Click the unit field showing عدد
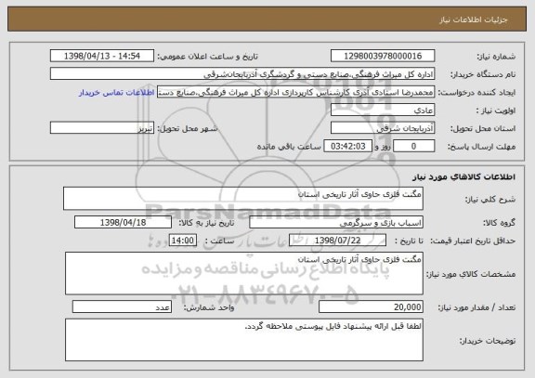The image size is (535, 378). [x=122, y=306]
